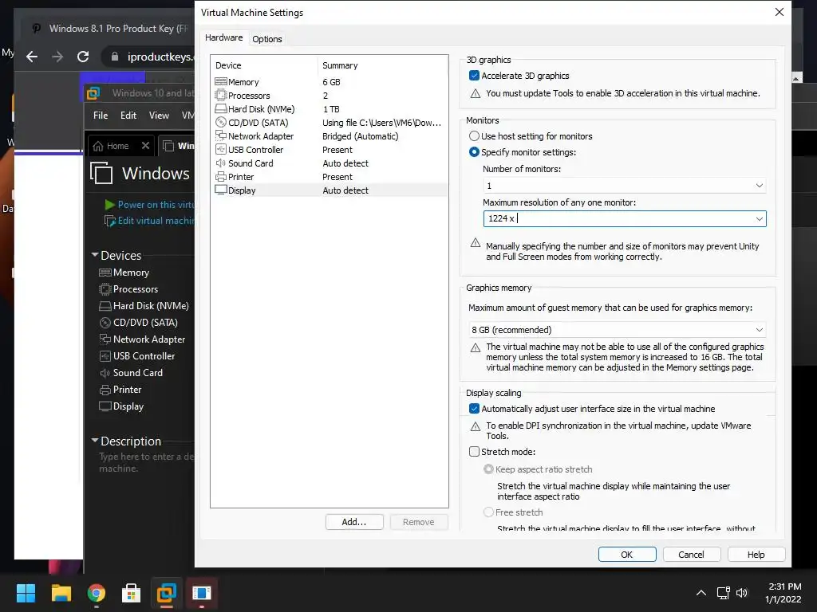Collapse Devices section in VMware sidebar
Viewport: 817px width, 612px height.
pos(95,255)
